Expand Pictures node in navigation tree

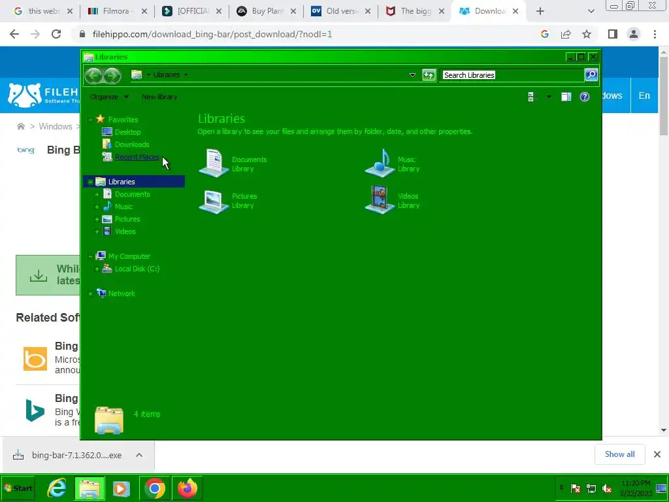point(97,219)
